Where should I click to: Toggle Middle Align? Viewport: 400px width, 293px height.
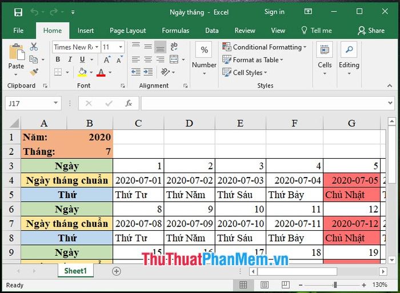[x=148, y=46]
